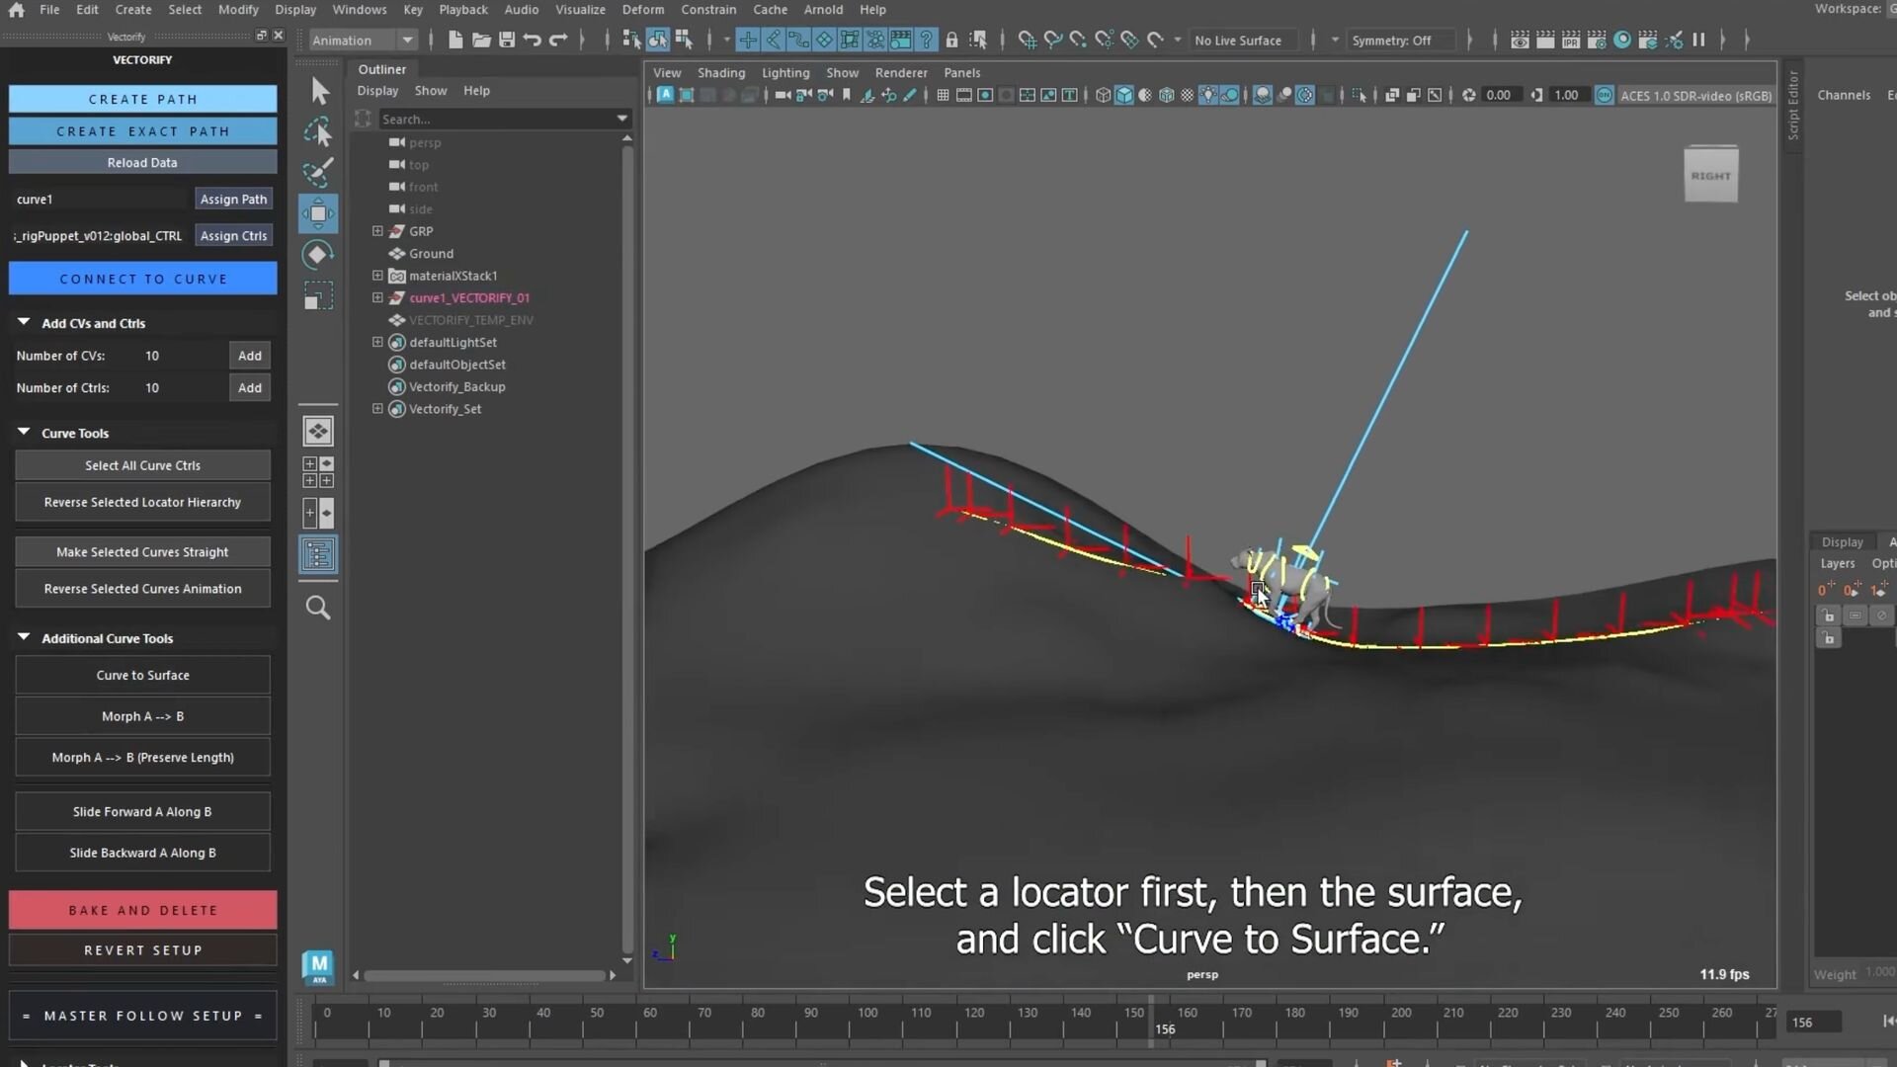Click the Save scene icon
Image resolution: width=1897 pixels, height=1067 pixels.
(507, 40)
